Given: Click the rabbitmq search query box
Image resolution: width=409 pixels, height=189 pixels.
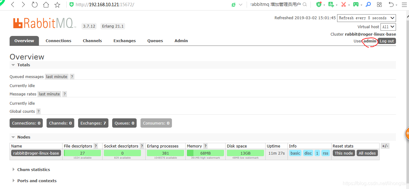Looking at the screenshot, I should tap(275, 5).
